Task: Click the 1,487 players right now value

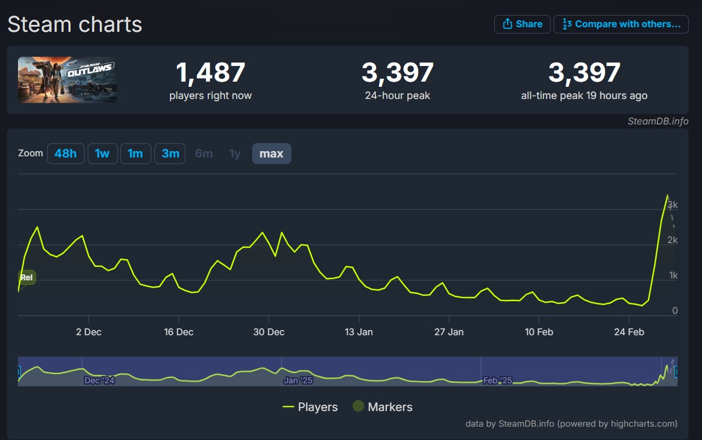Action: point(211,73)
